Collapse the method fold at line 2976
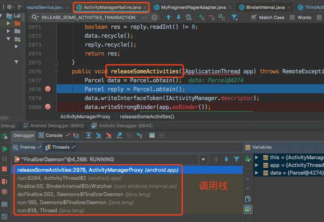324x222 pixels. (x=56, y=72)
